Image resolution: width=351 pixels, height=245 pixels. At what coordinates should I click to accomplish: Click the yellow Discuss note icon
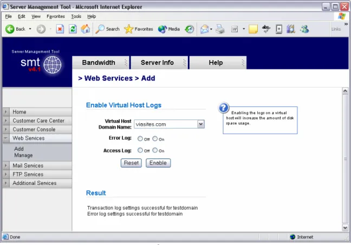pos(253,29)
